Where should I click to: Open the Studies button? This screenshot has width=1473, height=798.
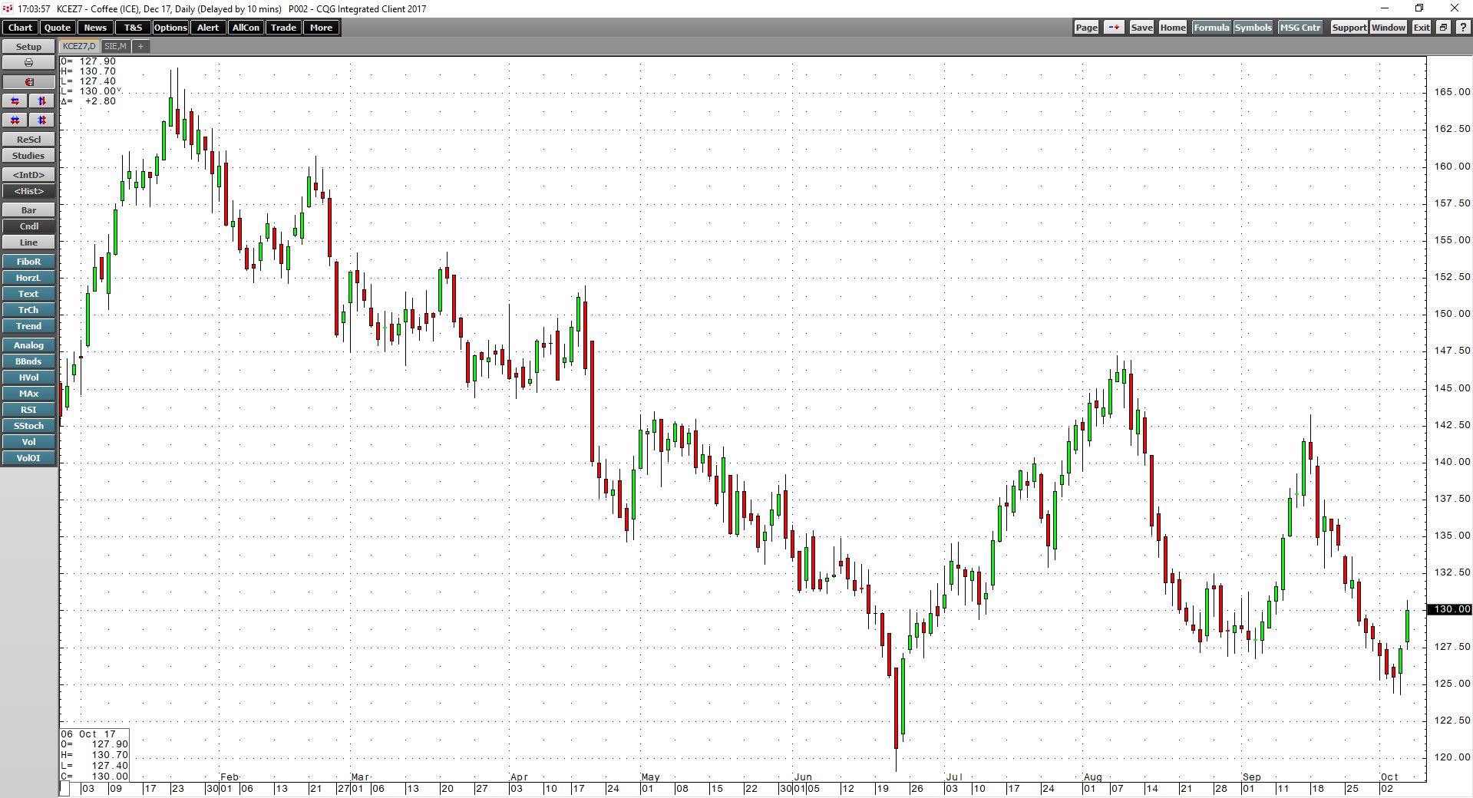[x=28, y=156]
